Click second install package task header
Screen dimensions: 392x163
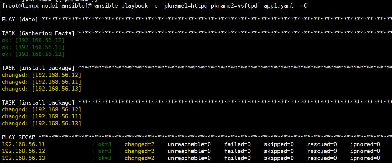click(38, 103)
